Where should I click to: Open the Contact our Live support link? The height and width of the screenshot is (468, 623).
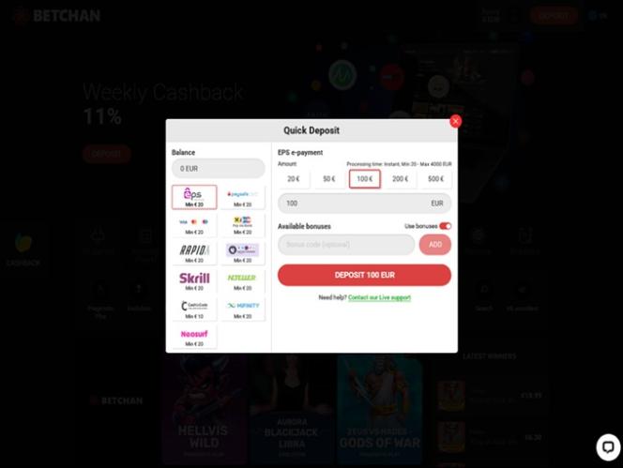(x=379, y=297)
